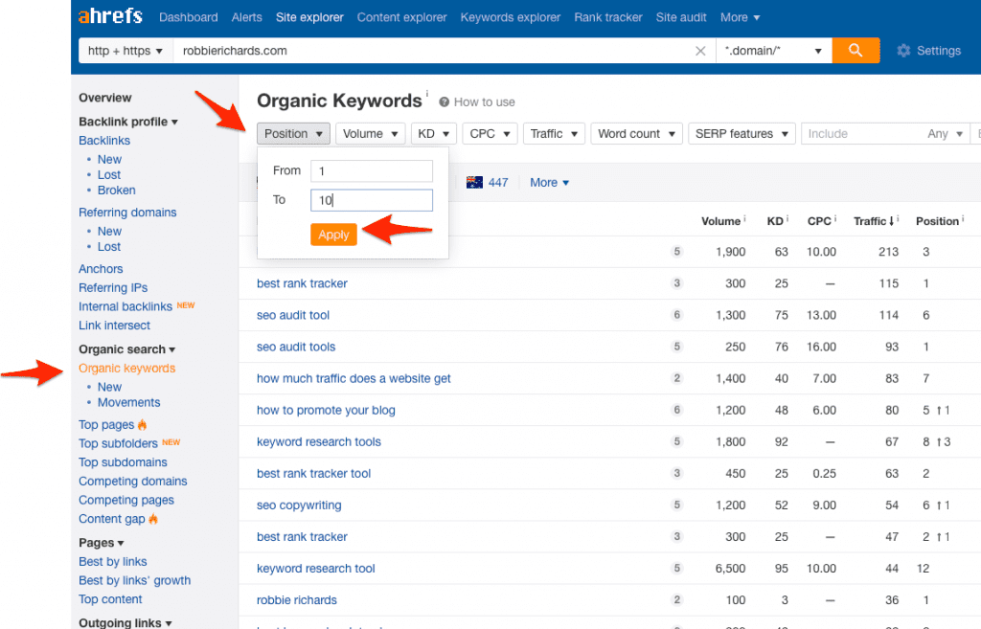
Task: Go to Dashboard in top navigation
Action: pyautogui.click(x=189, y=17)
